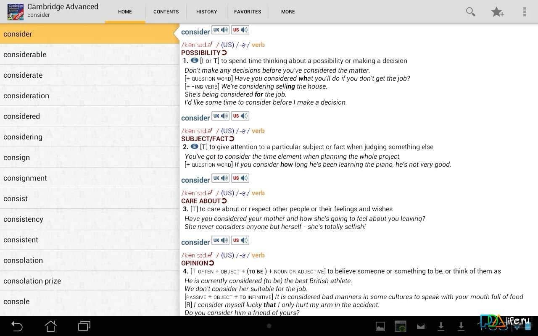The image size is (538, 336).
Task: Play US audio in OPINION entry
Action: click(x=240, y=240)
